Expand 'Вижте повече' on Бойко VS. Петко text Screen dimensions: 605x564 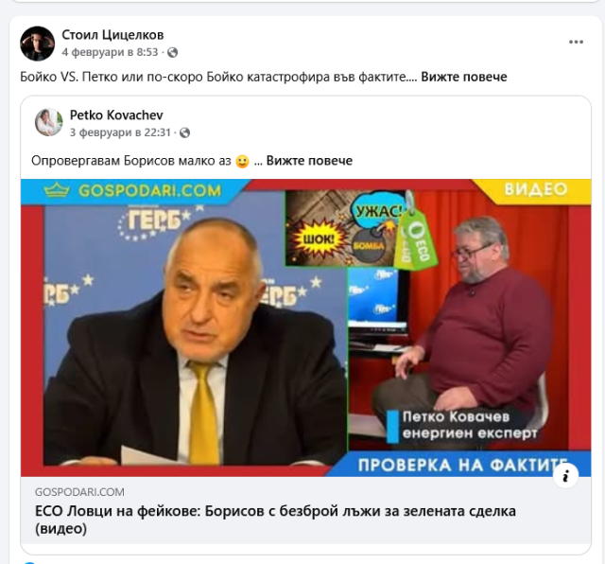coord(464,77)
